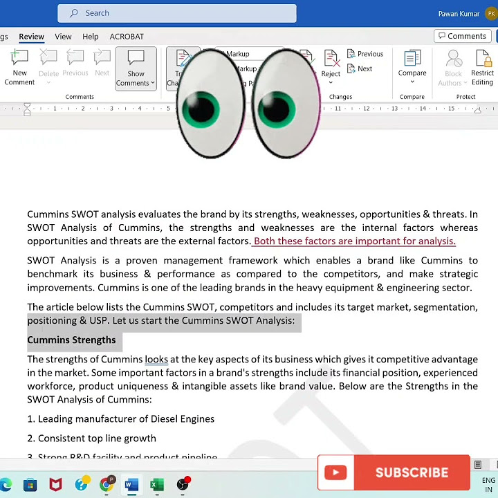498x498 pixels.
Task: Click the inserted text 'Both these factors are important'
Action: point(326,241)
